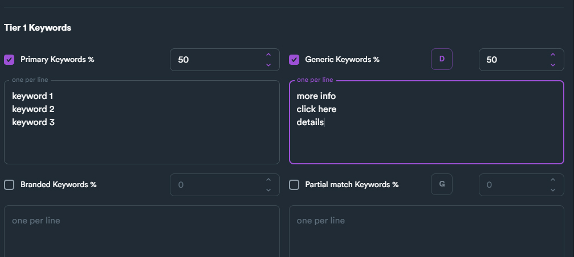This screenshot has height=257, width=574.
Task: Click the Generic Keywords percentage field
Action: pyautogui.click(x=510, y=60)
